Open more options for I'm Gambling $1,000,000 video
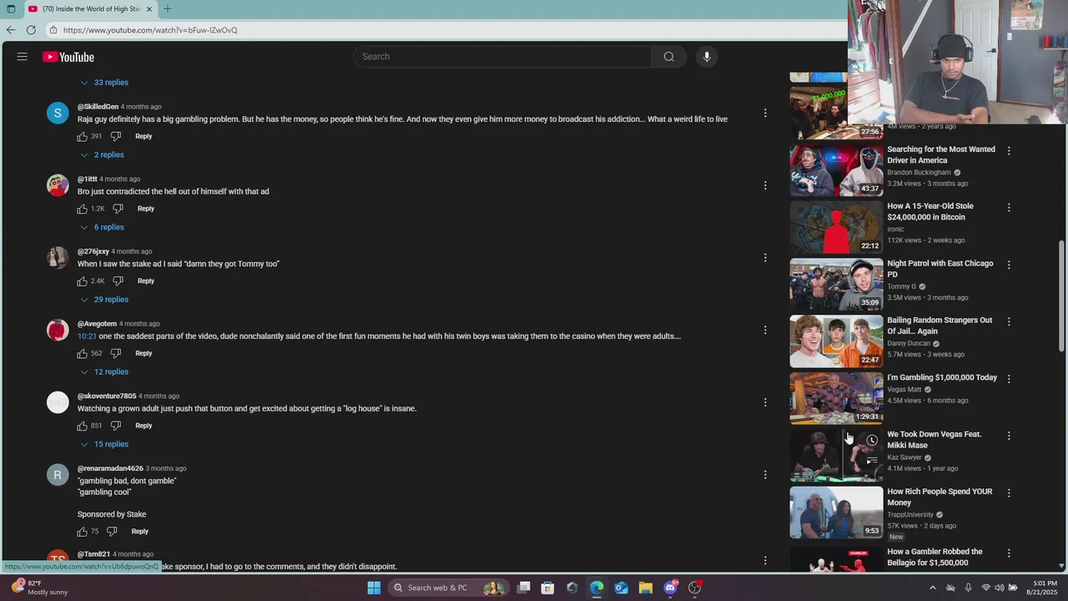 (1009, 378)
